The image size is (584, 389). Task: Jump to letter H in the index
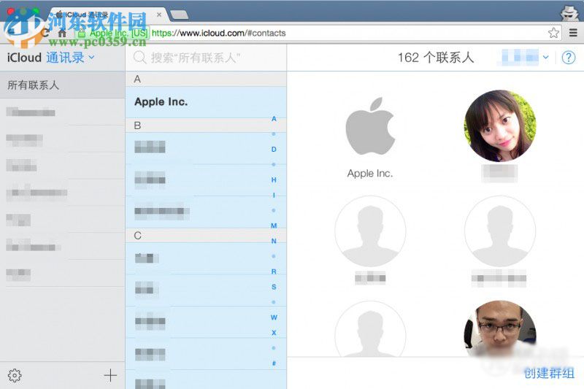tap(274, 180)
